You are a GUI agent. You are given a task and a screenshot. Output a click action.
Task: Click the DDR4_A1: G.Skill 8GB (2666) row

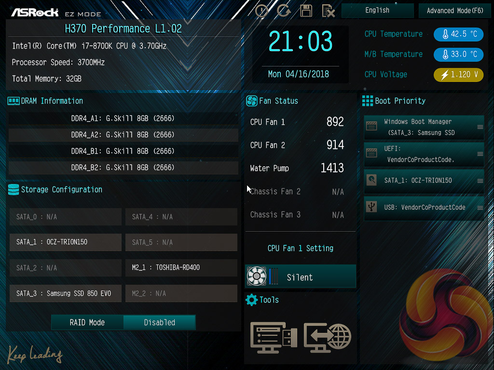click(123, 119)
